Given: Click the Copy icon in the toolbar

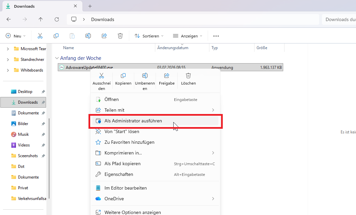Looking at the screenshot, I should [56, 36].
